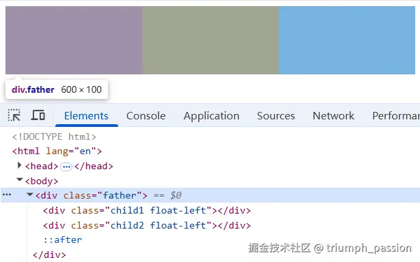Go to the Sources tab
This screenshot has width=420, height=262.
point(276,116)
